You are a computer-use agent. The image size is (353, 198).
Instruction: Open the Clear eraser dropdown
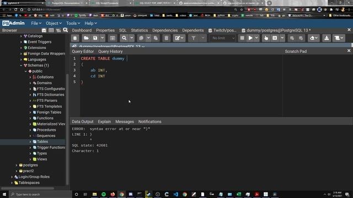pyautogui.click(x=314, y=38)
